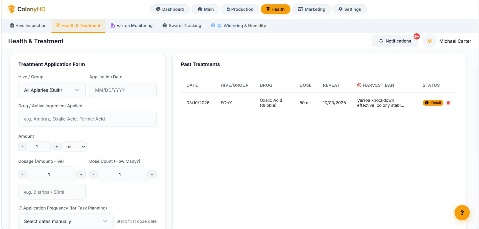Switch to the Varroa Monitoring tab
This screenshot has height=229, width=479.
coord(131,25)
